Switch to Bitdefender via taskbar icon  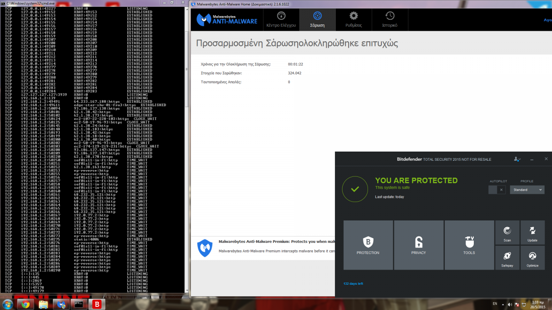pos(97,304)
